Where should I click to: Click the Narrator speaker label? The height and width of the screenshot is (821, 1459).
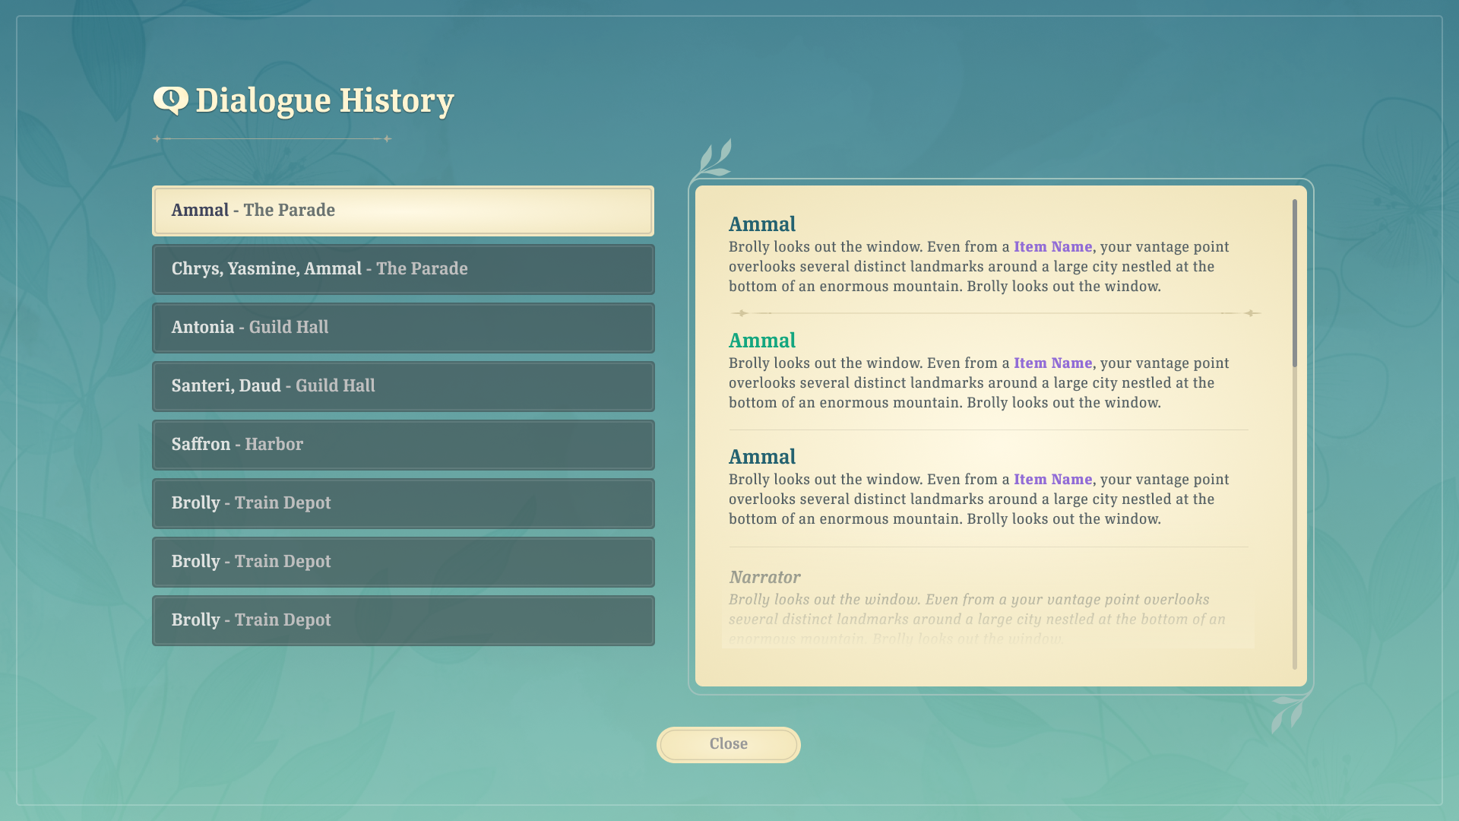[764, 578]
